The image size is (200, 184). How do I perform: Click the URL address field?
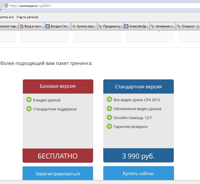105,6
